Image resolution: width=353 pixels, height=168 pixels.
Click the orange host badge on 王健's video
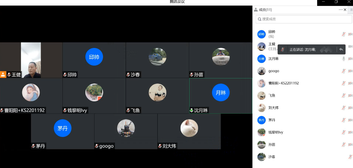(3, 74)
